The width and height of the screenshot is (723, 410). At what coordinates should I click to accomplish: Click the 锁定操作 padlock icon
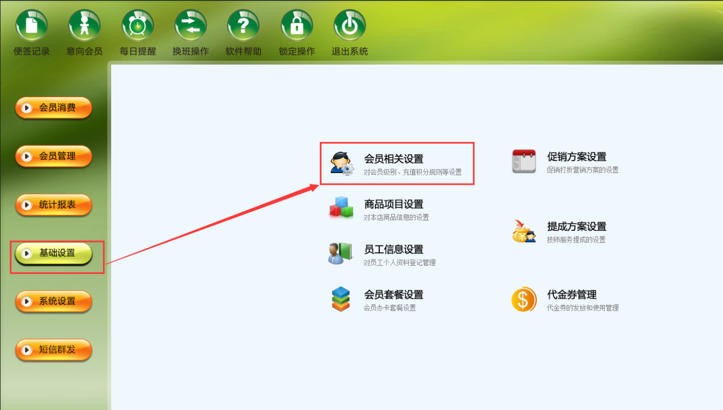tap(296, 25)
